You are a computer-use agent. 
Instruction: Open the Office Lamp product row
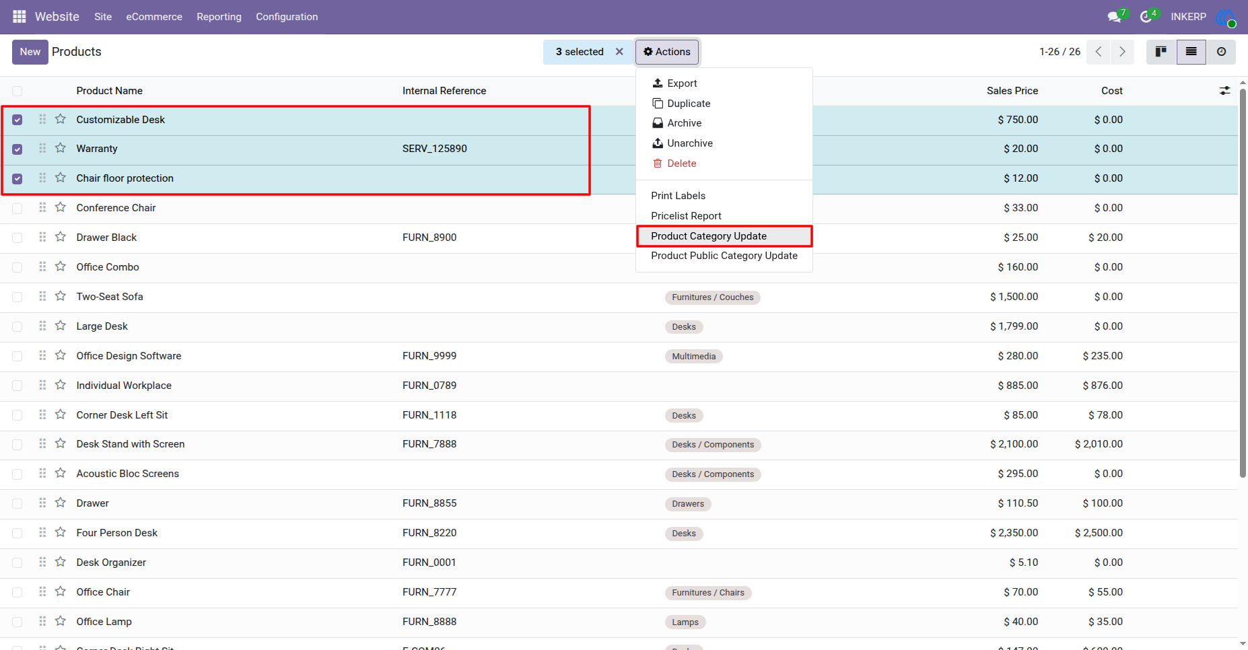pos(619,622)
